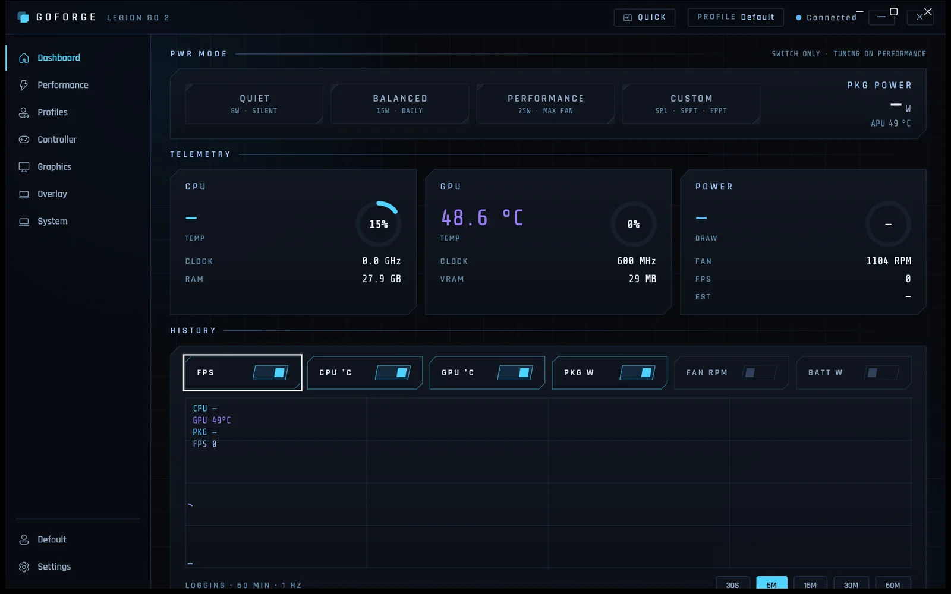951x594 pixels.
Task: Click the TELEMETRY section heading
Action: [200, 154]
